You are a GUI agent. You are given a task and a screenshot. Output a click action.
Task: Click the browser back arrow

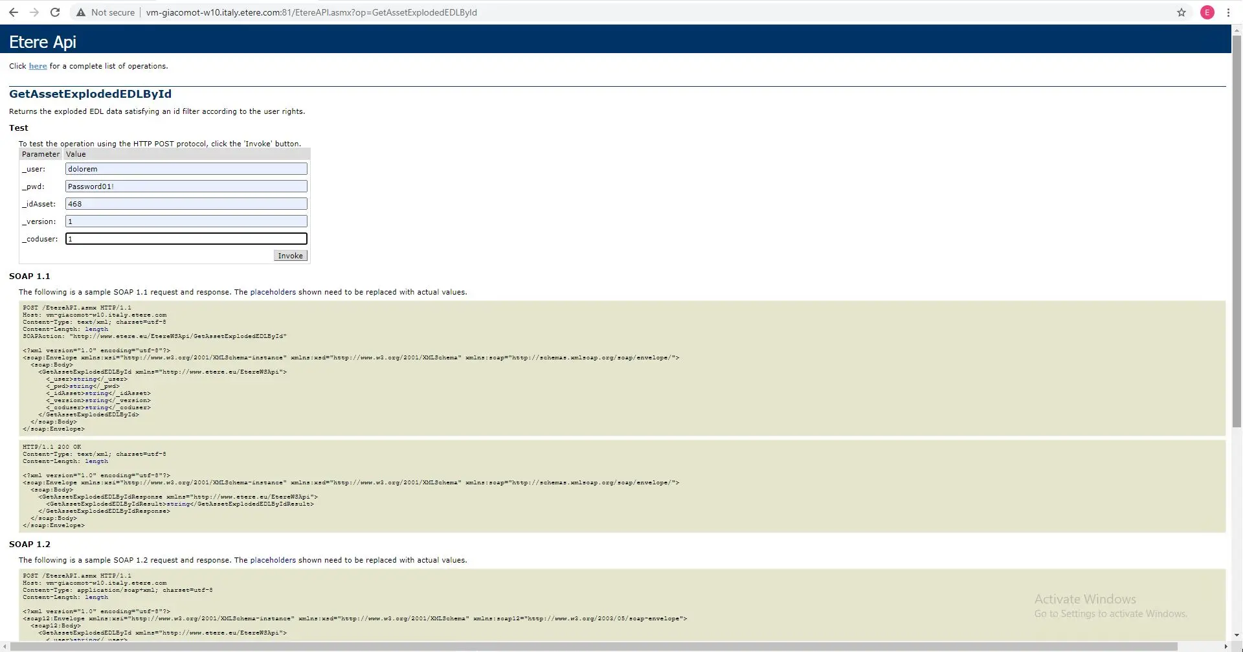pyautogui.click(x=14, y=12)
